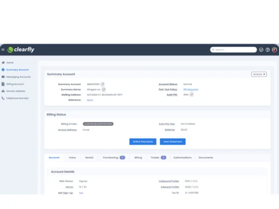This screenshot has height=209, width=279.
Task: Click the Home house icon in sidebar
Action: click(x=3, y=62)
